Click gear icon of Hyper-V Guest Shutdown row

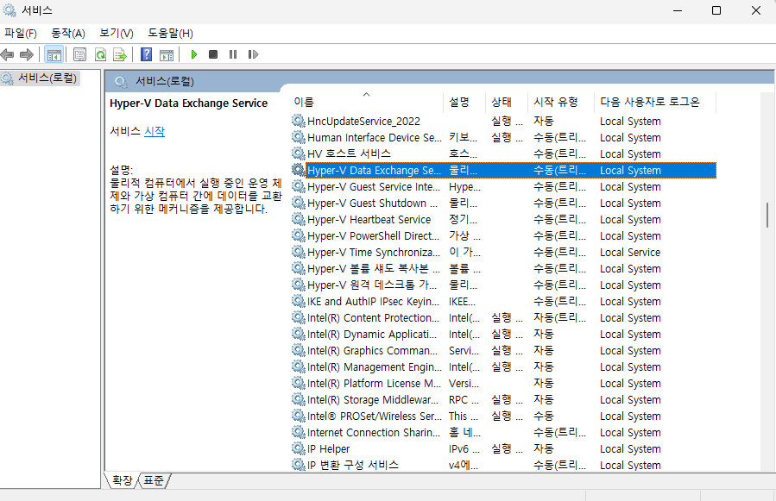click(299, 203)
